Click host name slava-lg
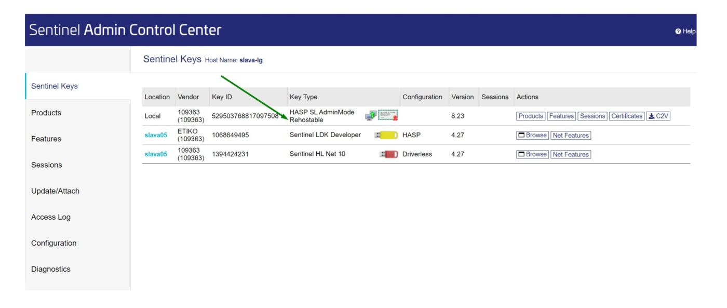This screenshot has width=727, height=308. [251, 60]
